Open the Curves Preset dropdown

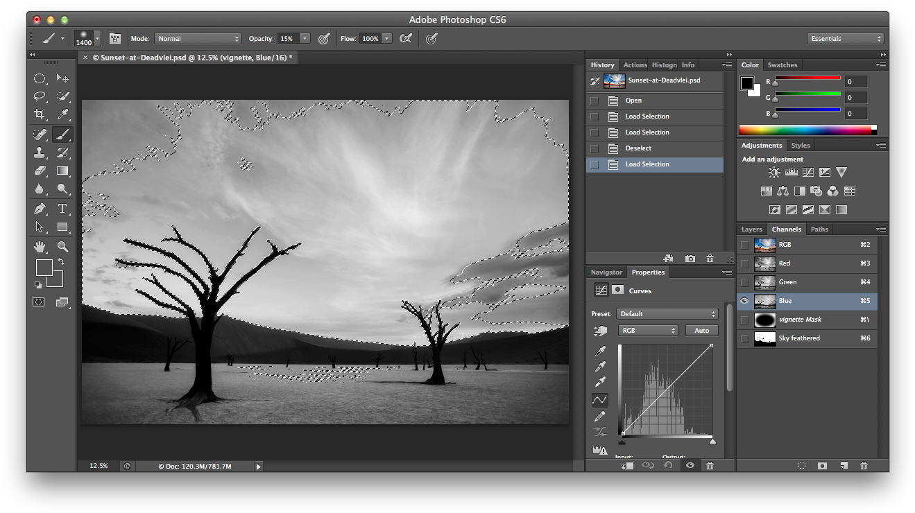pyautogui.click(x=667, y=314)
